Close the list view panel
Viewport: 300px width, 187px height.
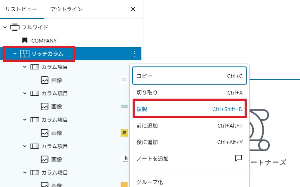click(x=133, y=9)
